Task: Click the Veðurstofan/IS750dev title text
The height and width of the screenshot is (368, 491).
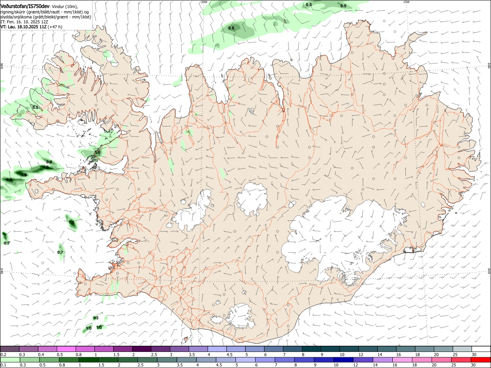Action: pyautogui.click(x=25, y=7)
